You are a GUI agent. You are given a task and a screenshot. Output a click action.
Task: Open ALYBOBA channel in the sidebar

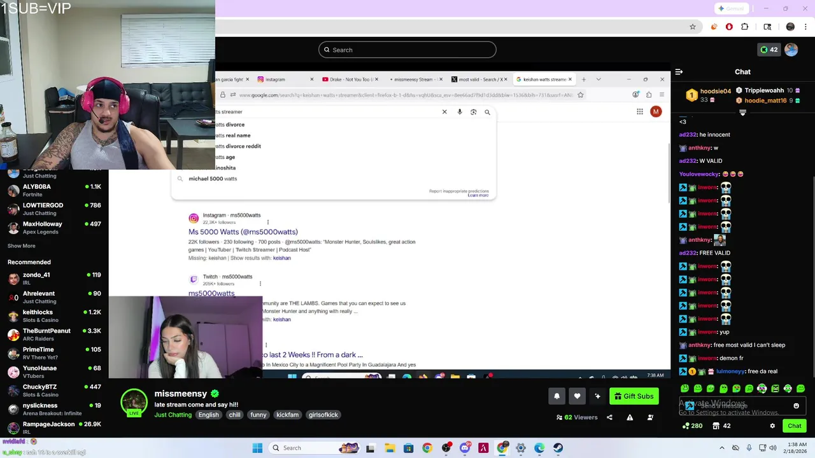54,190
